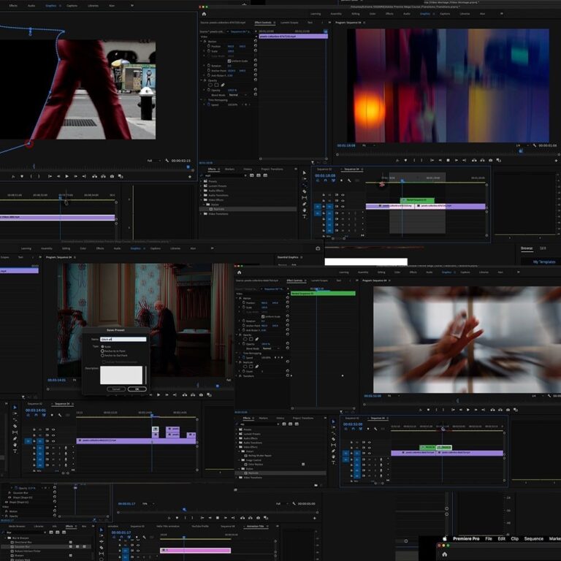
Task: Open timeline display wrench settings in Save Preset window
Action: tap(60, 415)
